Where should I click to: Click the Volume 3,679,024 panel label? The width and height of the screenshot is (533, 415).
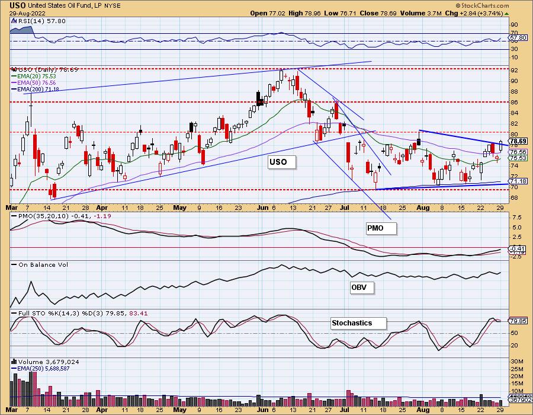click(47, 362)
